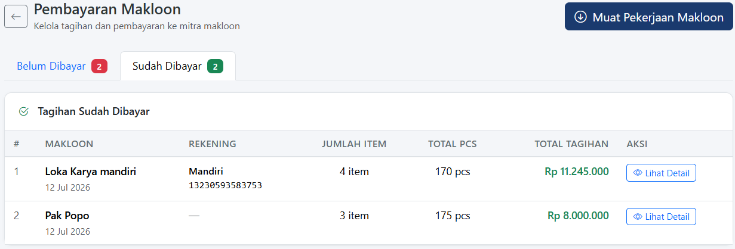Click eye icon in Loka Karya mandiri row
Screen dimensions: 735x249
click(x=638, y=173)
